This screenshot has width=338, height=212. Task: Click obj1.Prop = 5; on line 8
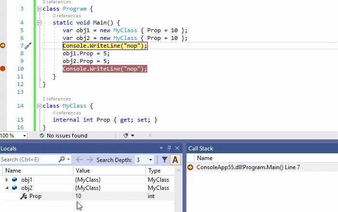[86, 53]
